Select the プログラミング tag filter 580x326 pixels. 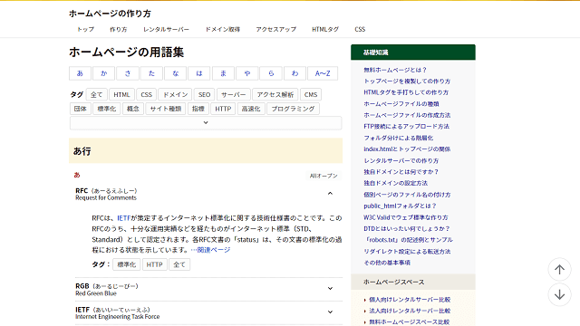[x=293, y=109]
